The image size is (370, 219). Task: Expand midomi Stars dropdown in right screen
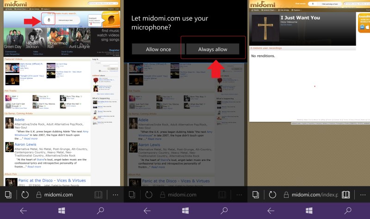tap(269, 10)
